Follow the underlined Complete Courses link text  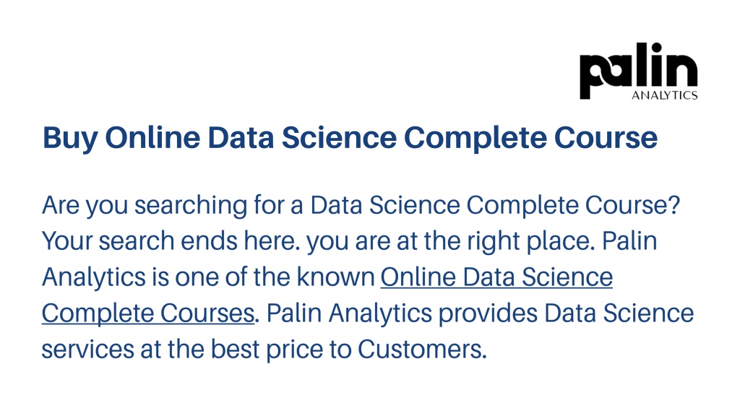coord(148,313)
